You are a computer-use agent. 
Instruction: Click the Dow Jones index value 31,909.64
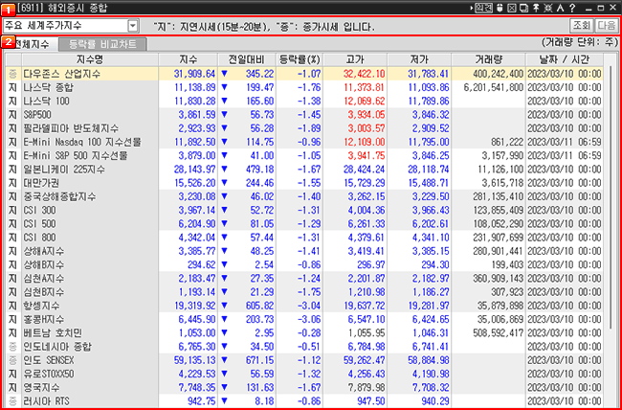[194, 74]
